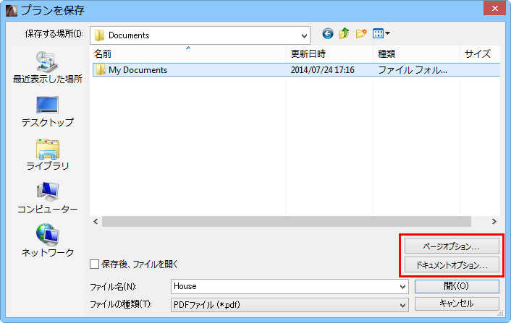511x323 pixels.
Task: Click the キャンセル button
Action: (x=457, y=303)
